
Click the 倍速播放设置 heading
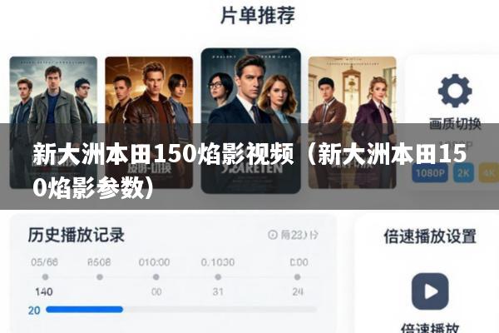pos(430,236)
